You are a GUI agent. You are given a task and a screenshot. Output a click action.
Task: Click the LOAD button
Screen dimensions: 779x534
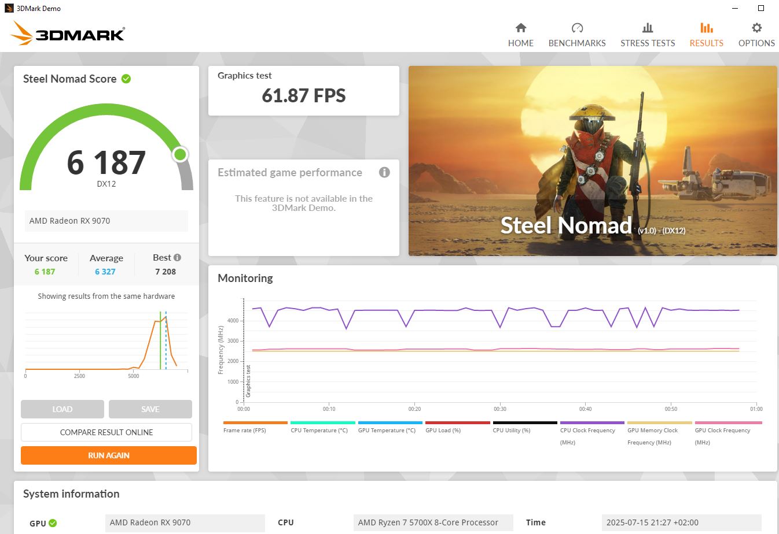coord(63,409)
